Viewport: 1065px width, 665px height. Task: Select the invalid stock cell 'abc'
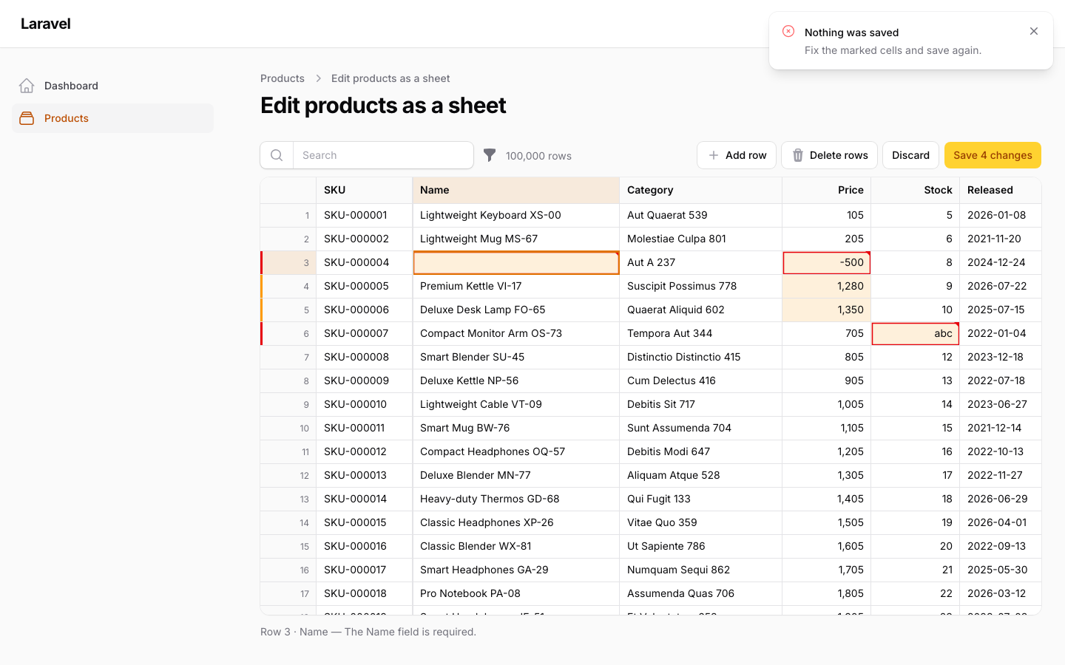tap(916, 333)
